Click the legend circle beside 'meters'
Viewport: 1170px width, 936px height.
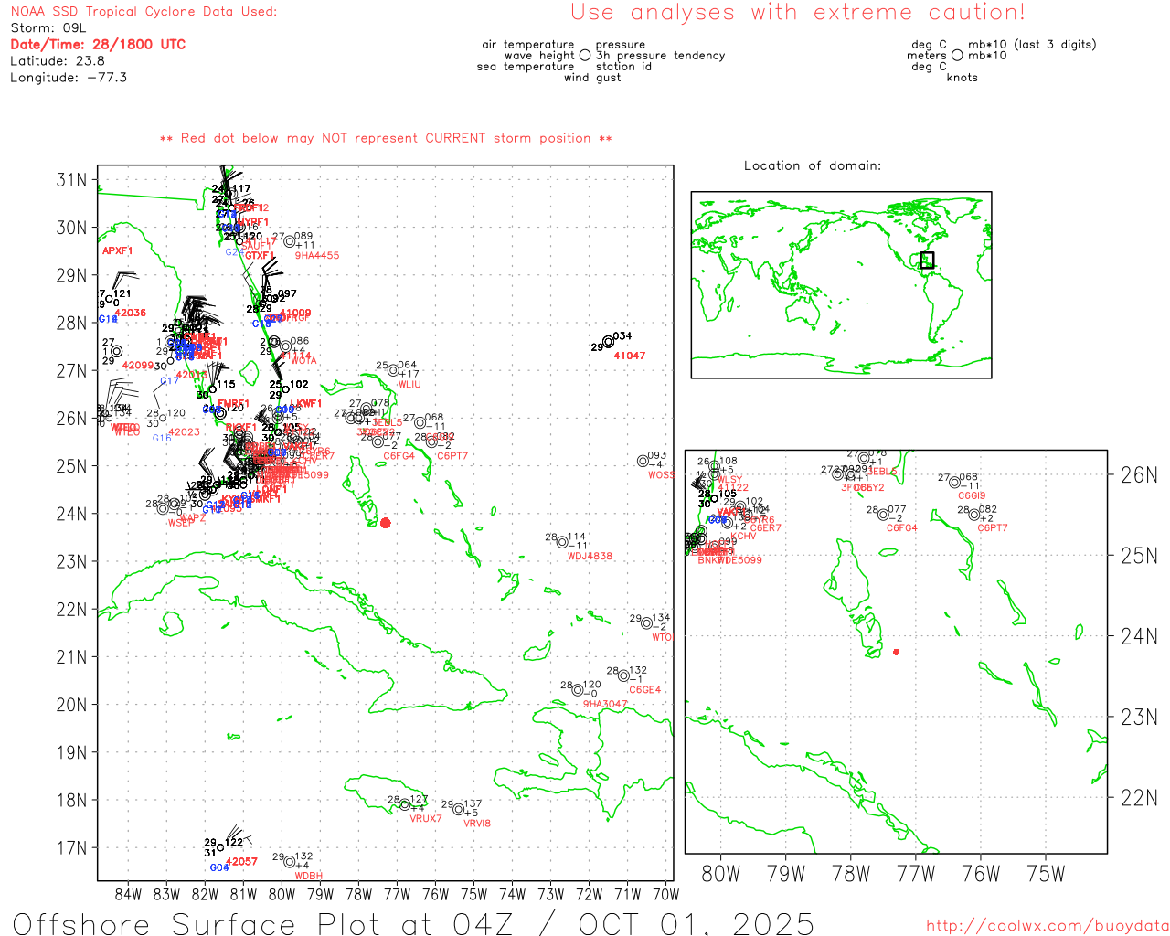click(x=957, y=56)
